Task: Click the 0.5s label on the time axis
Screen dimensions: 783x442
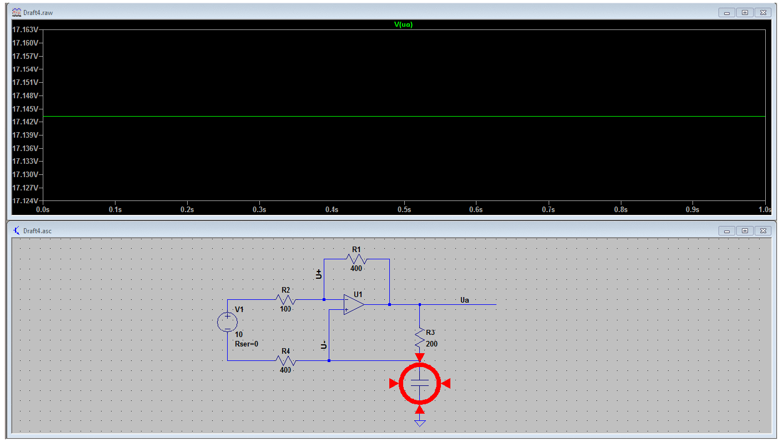Action: tap(404, 210)
